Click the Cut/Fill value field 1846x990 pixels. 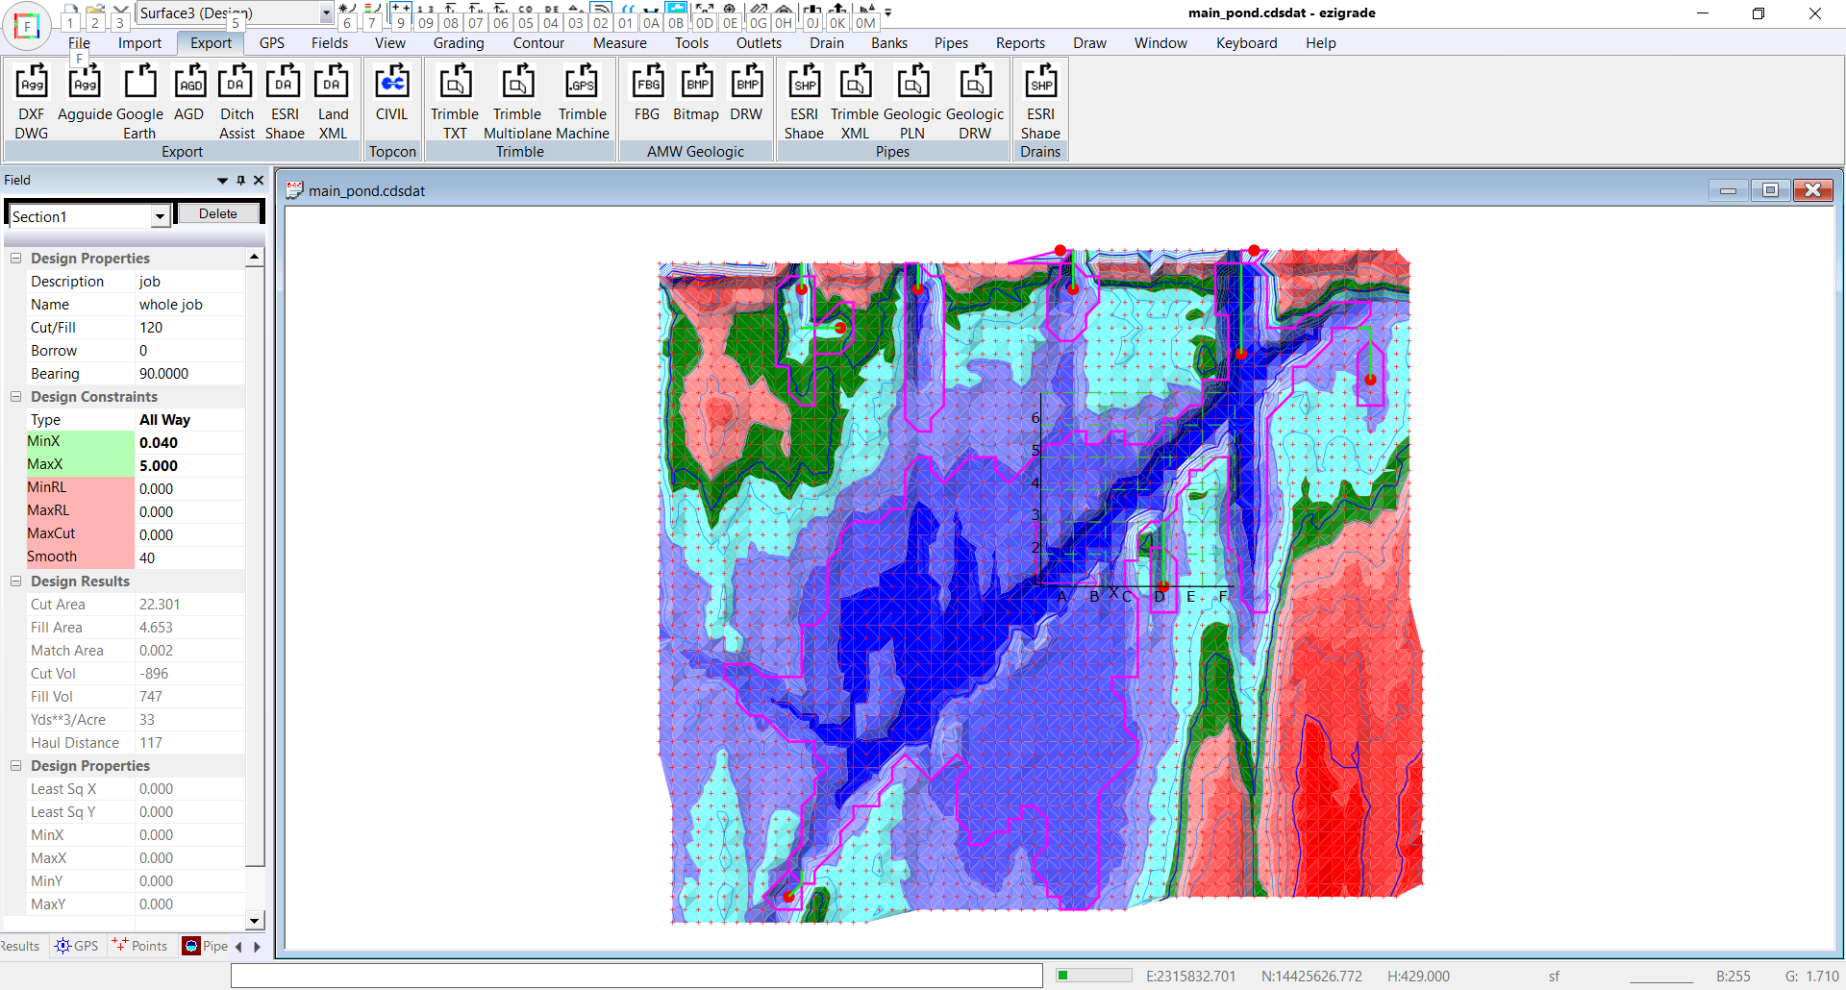(x=190, y=328)
